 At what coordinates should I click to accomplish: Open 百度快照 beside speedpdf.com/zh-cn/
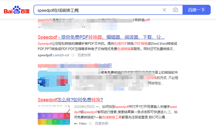(84, 55)
